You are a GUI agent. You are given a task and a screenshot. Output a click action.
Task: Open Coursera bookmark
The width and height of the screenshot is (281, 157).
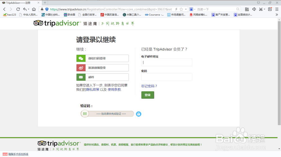pyautogui.click(x=154, y=15)
